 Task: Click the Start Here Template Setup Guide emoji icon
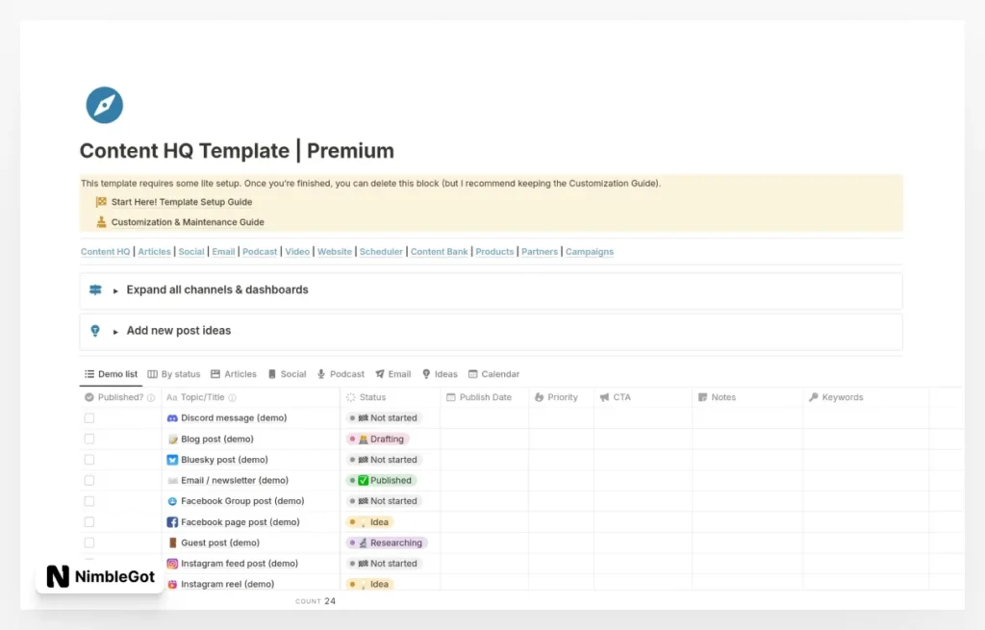[x=100, y=202]
